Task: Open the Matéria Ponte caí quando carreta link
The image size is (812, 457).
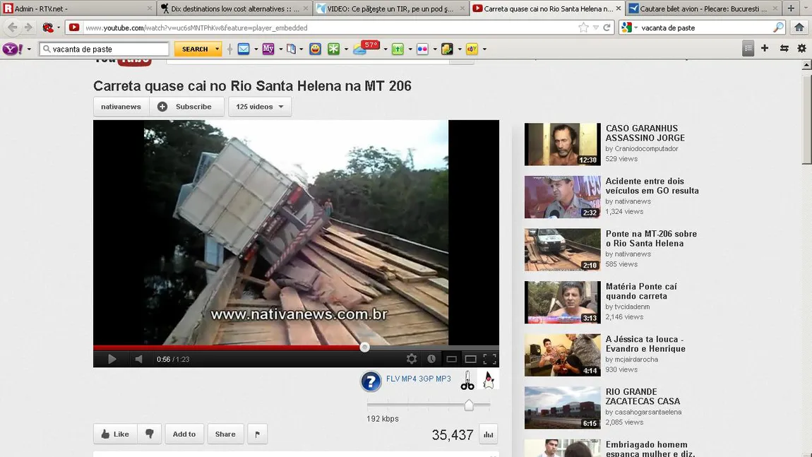Action: tap(641, 291)
